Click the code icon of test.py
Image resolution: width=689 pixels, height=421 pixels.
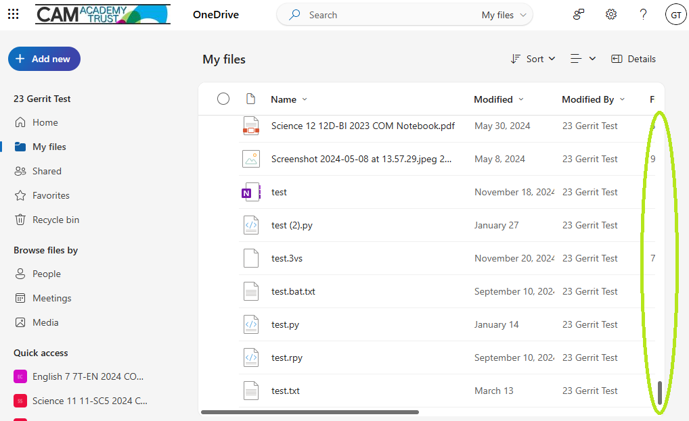coord(251,324)
